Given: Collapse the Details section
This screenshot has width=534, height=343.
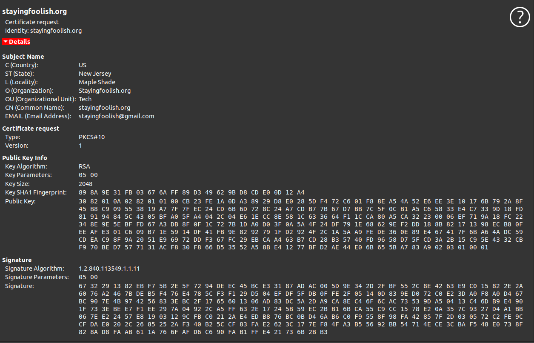Looking at the screenshot, I should [x=17, y=42].
